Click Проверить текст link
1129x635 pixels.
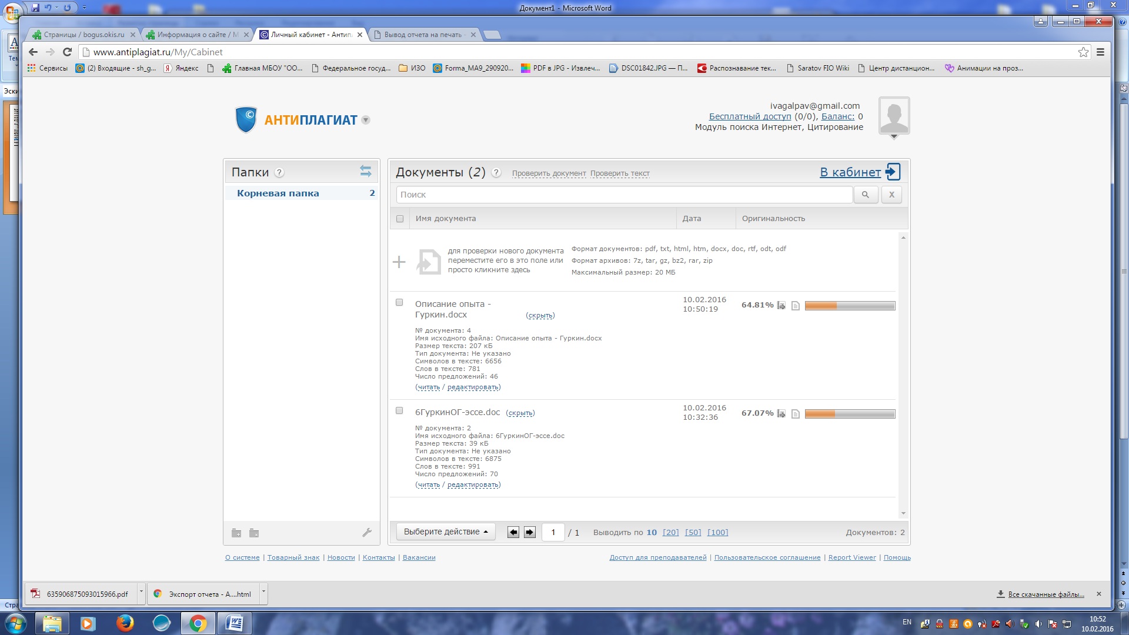click(x=620, y=173)
